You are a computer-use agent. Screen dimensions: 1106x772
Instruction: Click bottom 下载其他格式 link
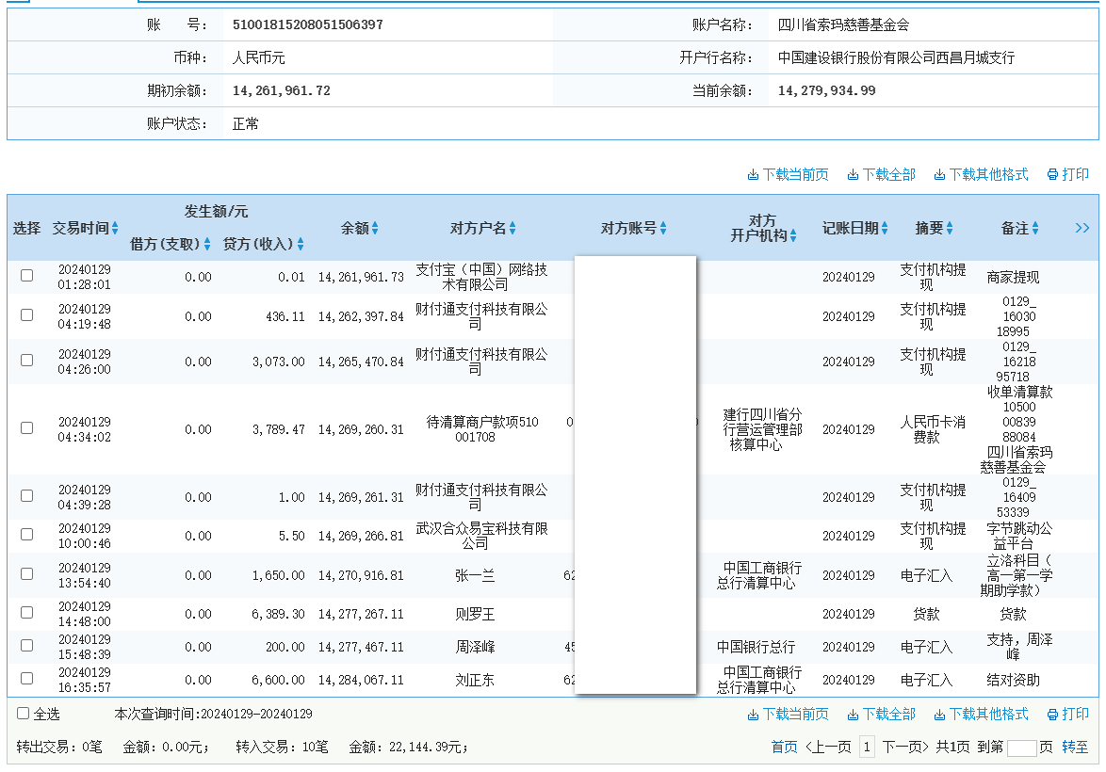click(x=981, y=715)
